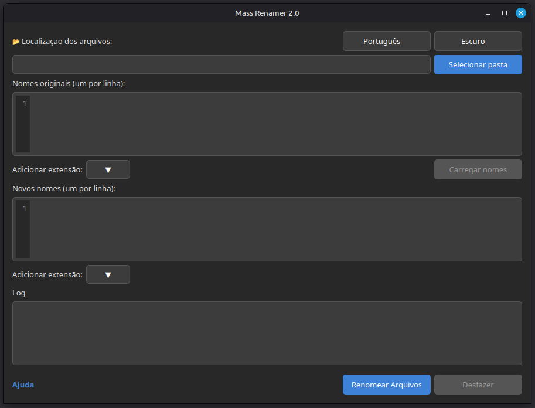This screenshot has height=408, width=535.
Task: Click the Renomear Arquivos button
Action: [x=386, y=385]
